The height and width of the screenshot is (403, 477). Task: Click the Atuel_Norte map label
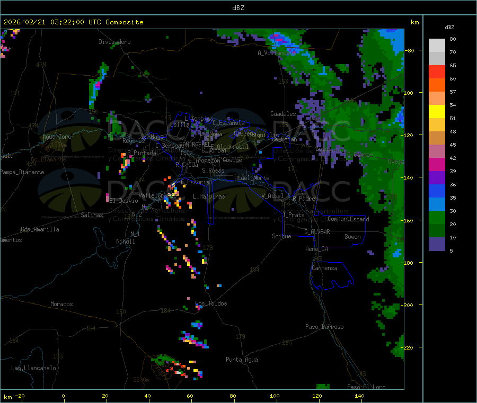pyautogui.click(x=252, y=178)
